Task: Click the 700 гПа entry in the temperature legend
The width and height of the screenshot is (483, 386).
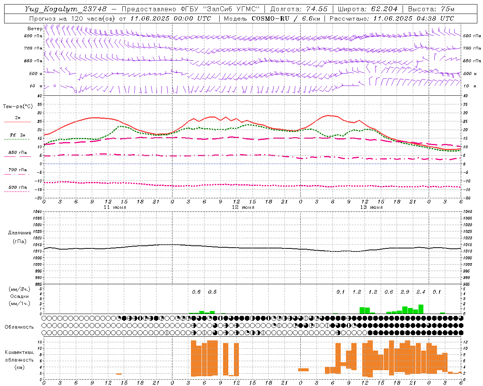Action: click(18, 170)
